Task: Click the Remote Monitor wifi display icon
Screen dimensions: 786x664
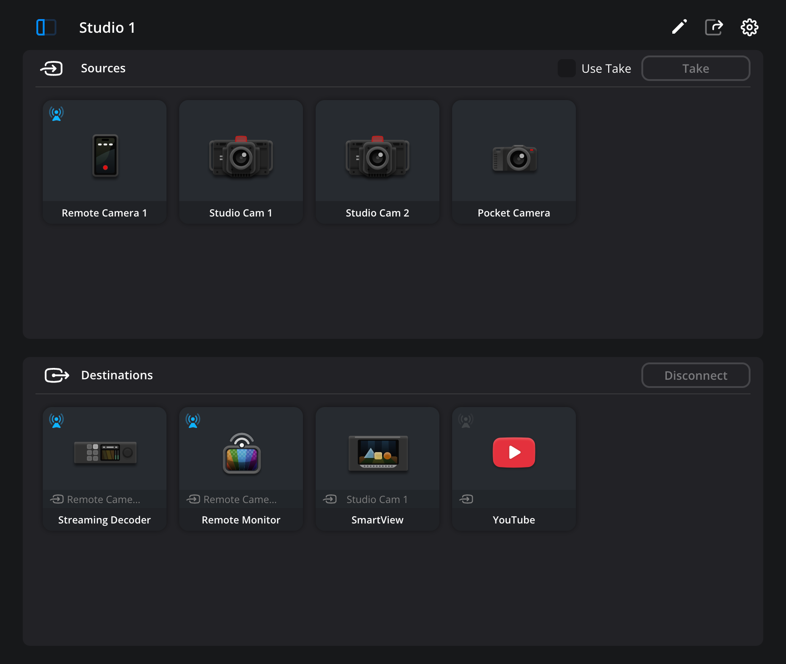Action: [x=242, y=453]
